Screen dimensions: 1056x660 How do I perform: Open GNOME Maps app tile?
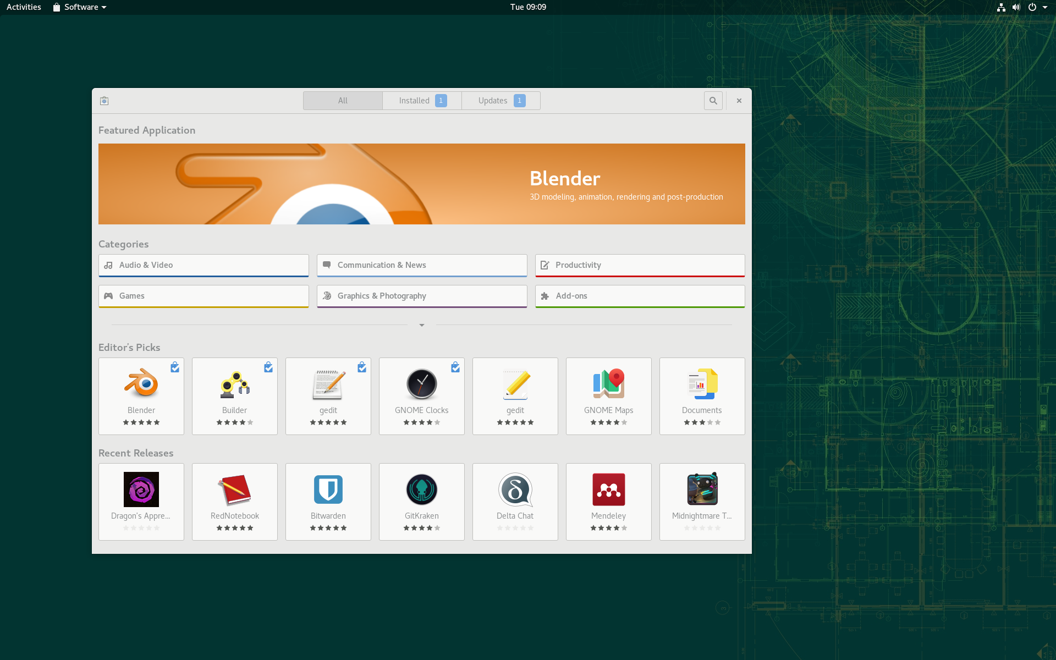point(609,396)
